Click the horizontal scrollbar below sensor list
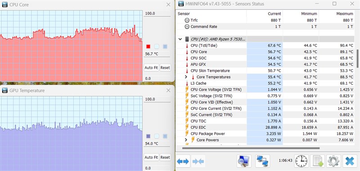The height and width of the screenshot is (171, 360). click(x=251, y=148)
